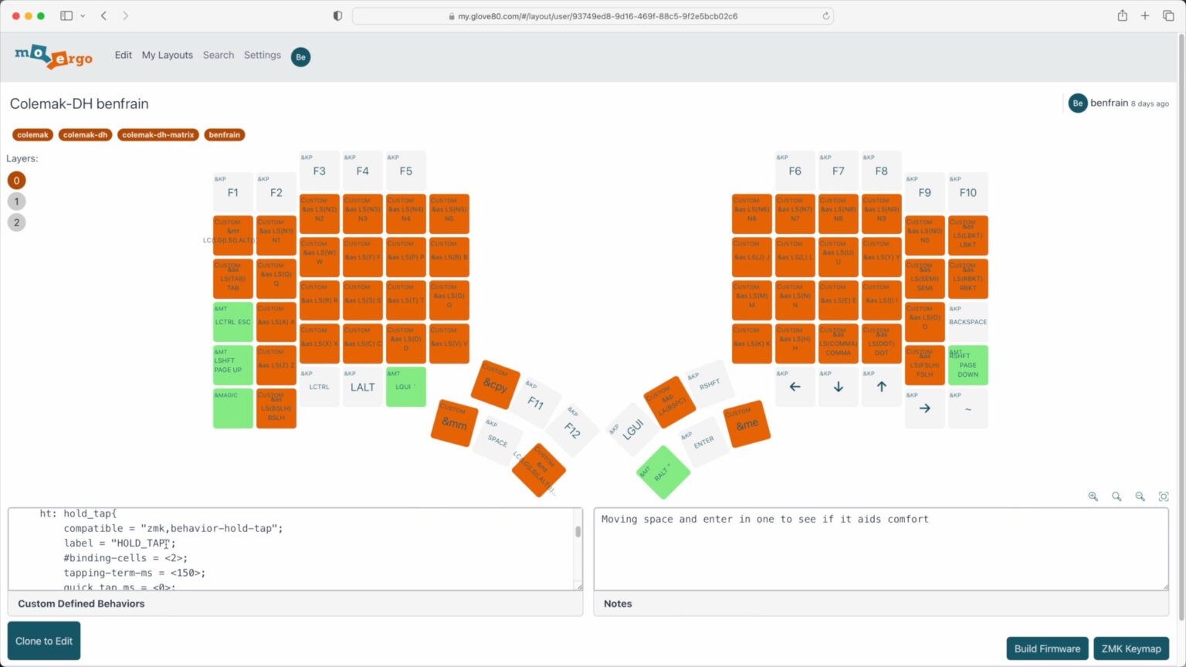Select layer 0
This screenshot has width=1186, height=667.
pos(16,180)
